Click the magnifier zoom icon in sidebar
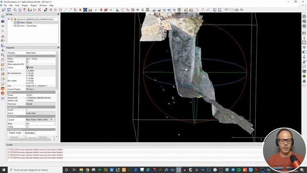 point(3,55)
